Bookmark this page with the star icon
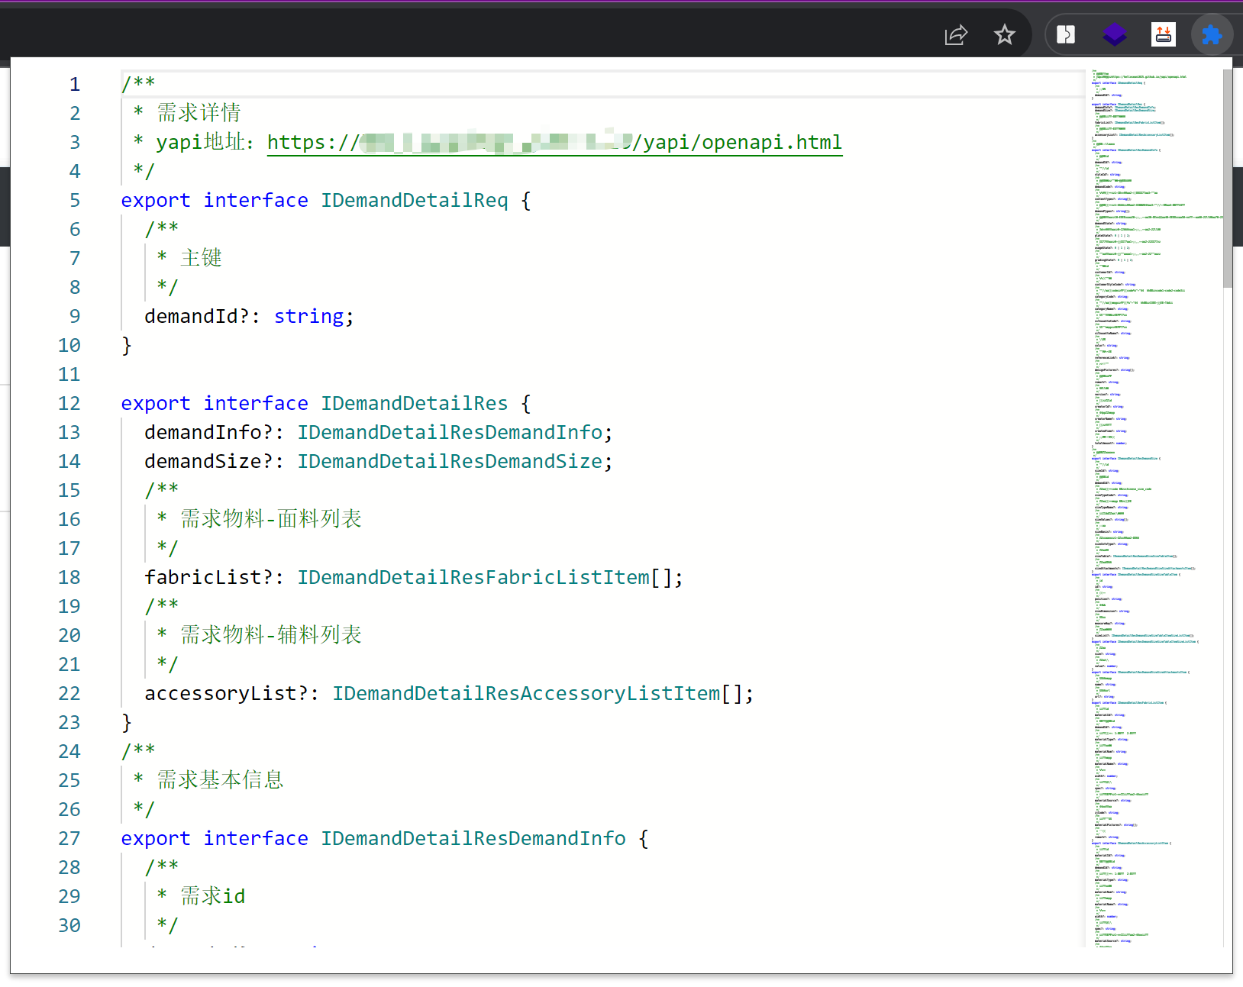 [1005, 34]
